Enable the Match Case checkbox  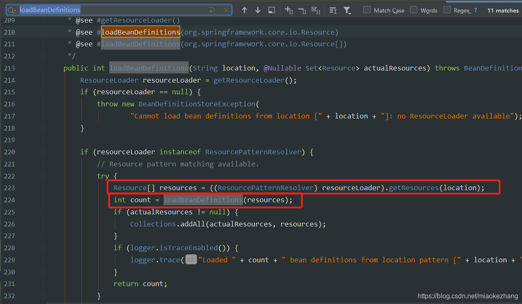[367, 10]
